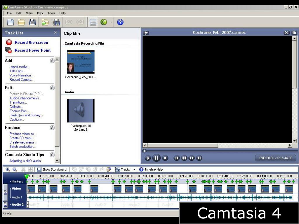299x224 pixels.
Task: Click Create CD menu link
Action: [22, 138]
